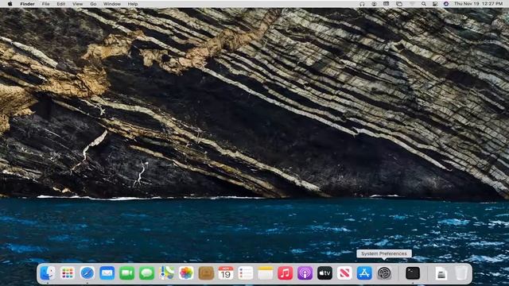Open Spotlight search in menu bar
The height and width of the screenshot is (286, 509).
[424, 4]
